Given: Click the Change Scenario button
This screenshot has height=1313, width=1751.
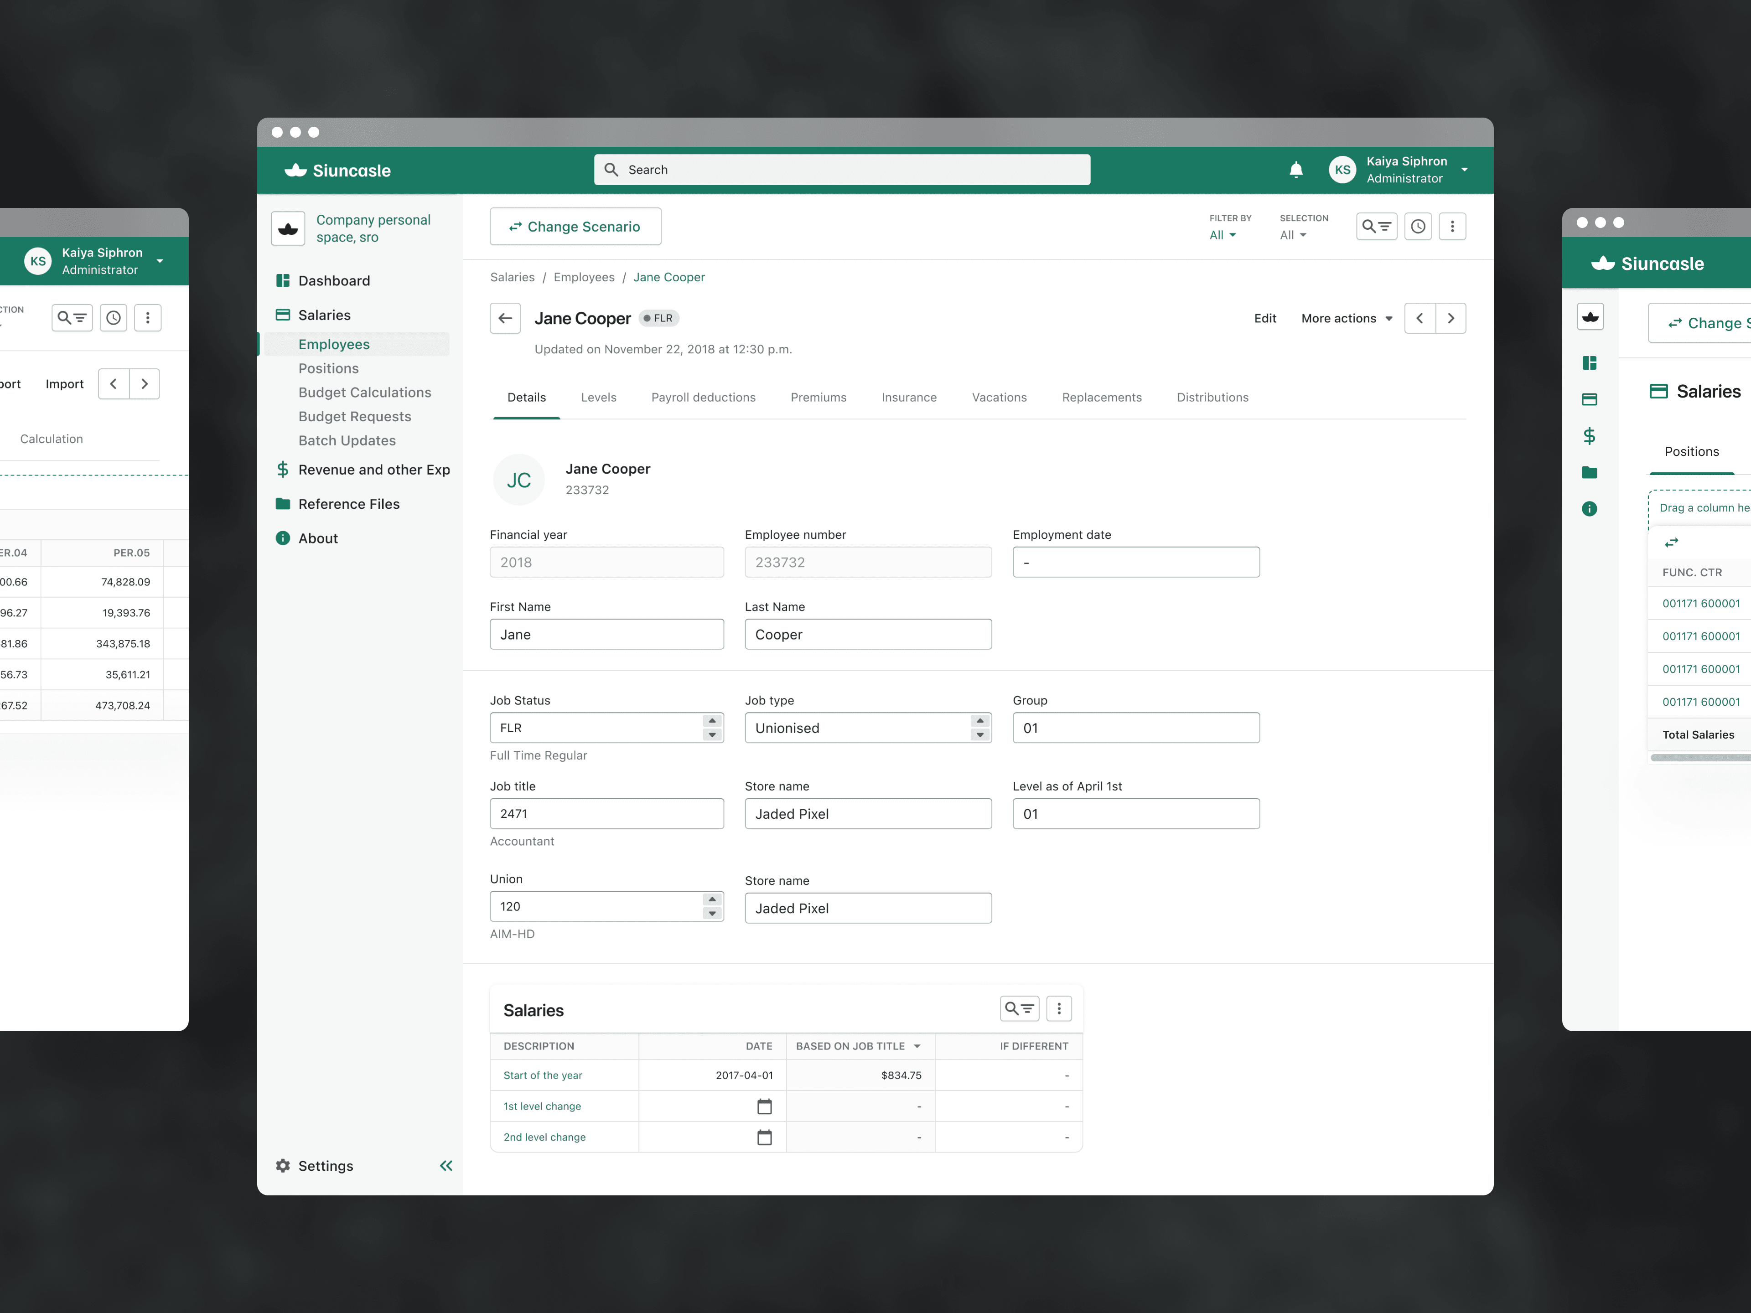Looking at the screenshot, I should (x=575, y=226).
